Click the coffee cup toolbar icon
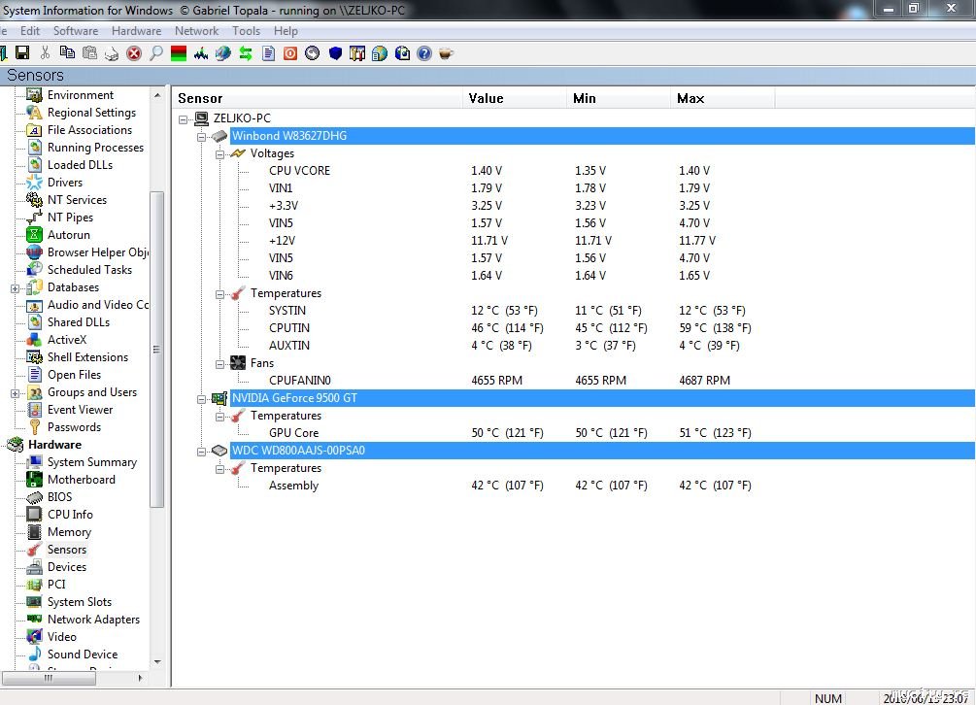This screenshot has height=705, width=976. click(446, 53)
